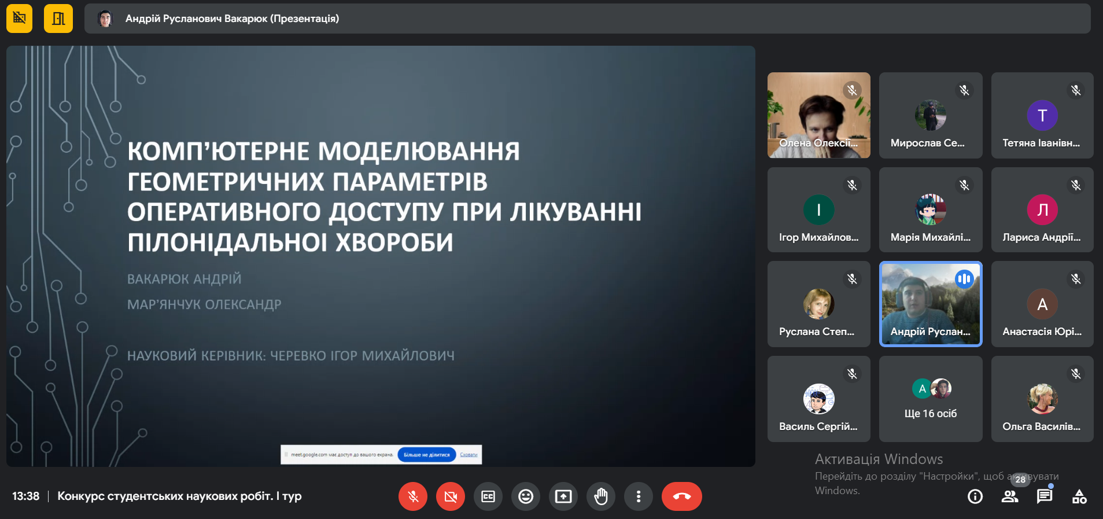Click muted mic icon on Лариса tile
Image resolution: width=1103 pixels, height=519 pixels.
[x=1076, y=185]
